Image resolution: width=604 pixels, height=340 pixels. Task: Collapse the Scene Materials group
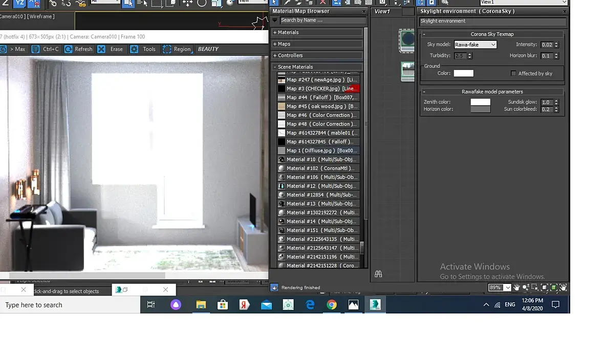click(317, 67)
